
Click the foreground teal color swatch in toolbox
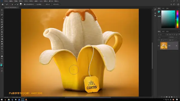click(1, 65)
